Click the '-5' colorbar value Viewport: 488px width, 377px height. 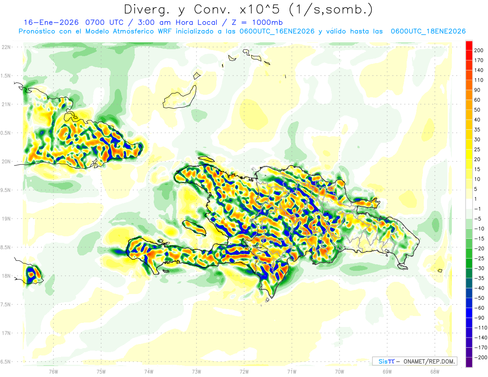tap(478, 219)
